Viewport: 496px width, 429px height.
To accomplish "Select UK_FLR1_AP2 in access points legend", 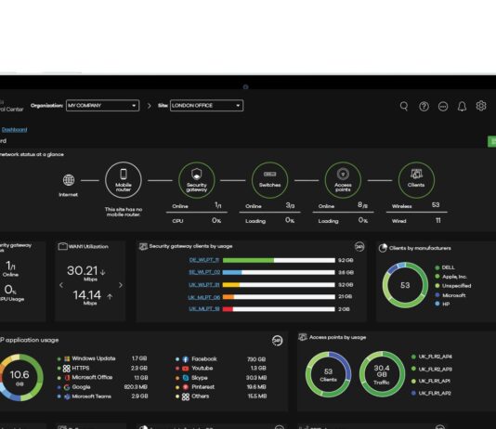I will 431,394.
